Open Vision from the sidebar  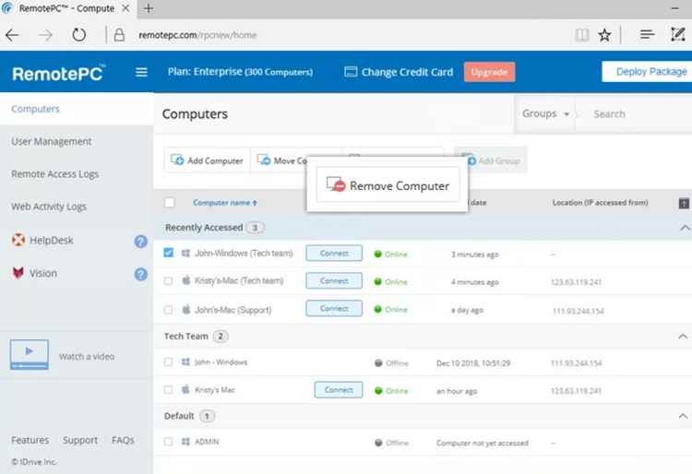click(x=42, y=273)
